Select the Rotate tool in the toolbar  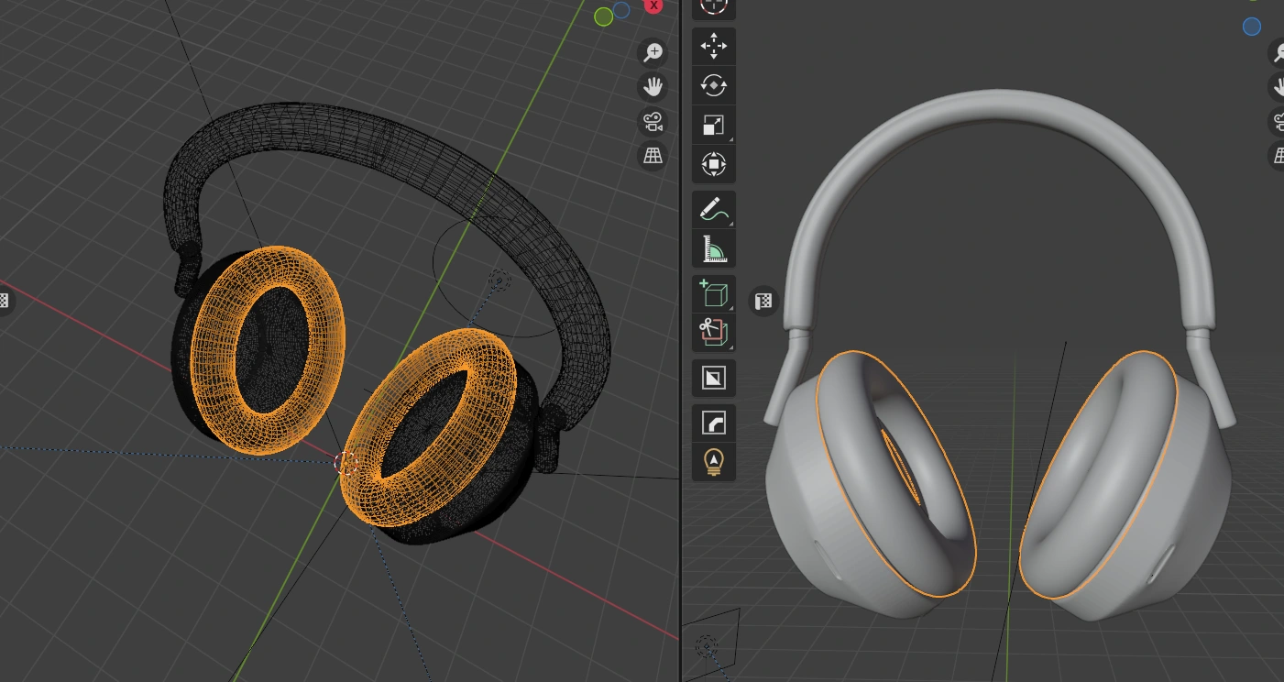click(x=713, y=85)
